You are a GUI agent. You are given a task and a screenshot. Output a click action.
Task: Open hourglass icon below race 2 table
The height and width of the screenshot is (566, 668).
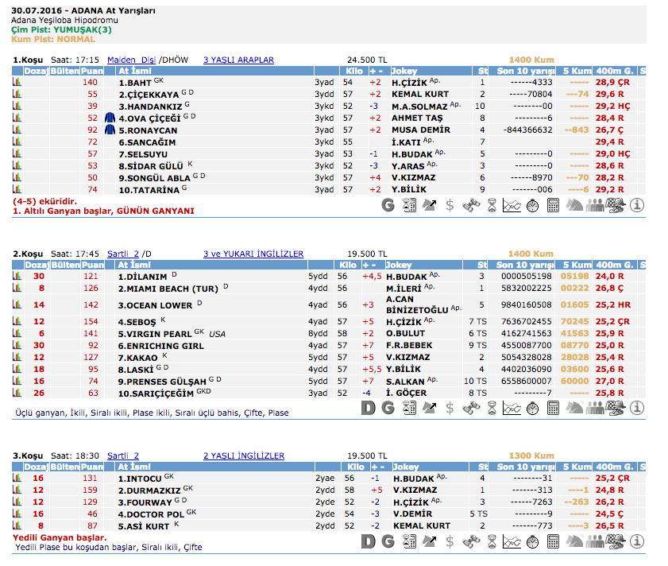coord(492,408)
